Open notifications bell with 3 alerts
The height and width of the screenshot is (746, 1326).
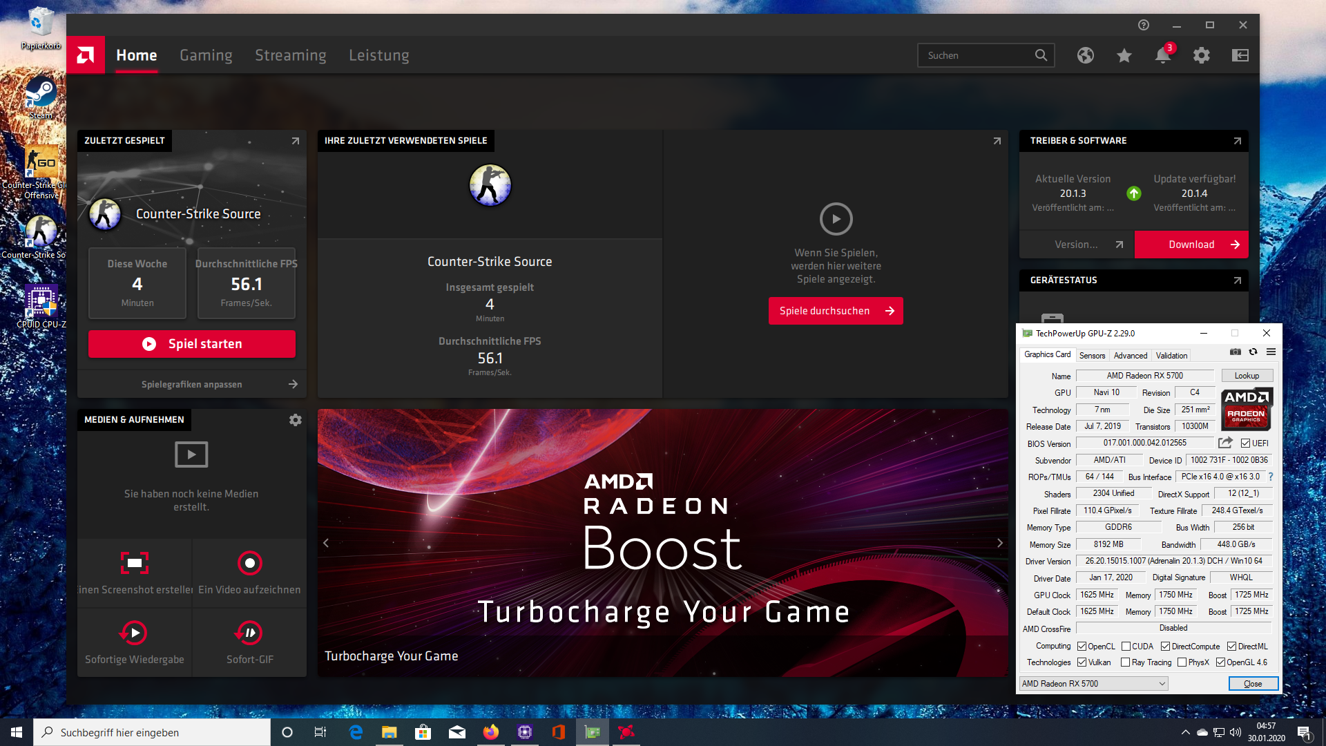pyautogui.click(x=1163, y=55)
